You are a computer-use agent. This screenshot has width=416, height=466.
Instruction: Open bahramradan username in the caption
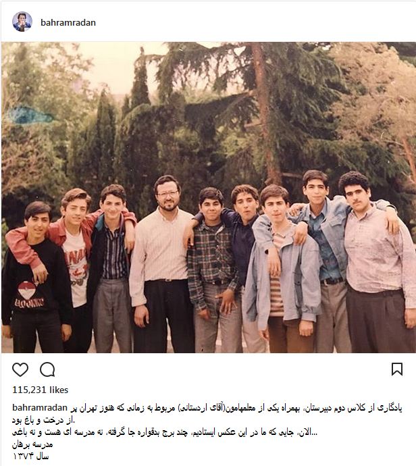(x=40, y=408)
